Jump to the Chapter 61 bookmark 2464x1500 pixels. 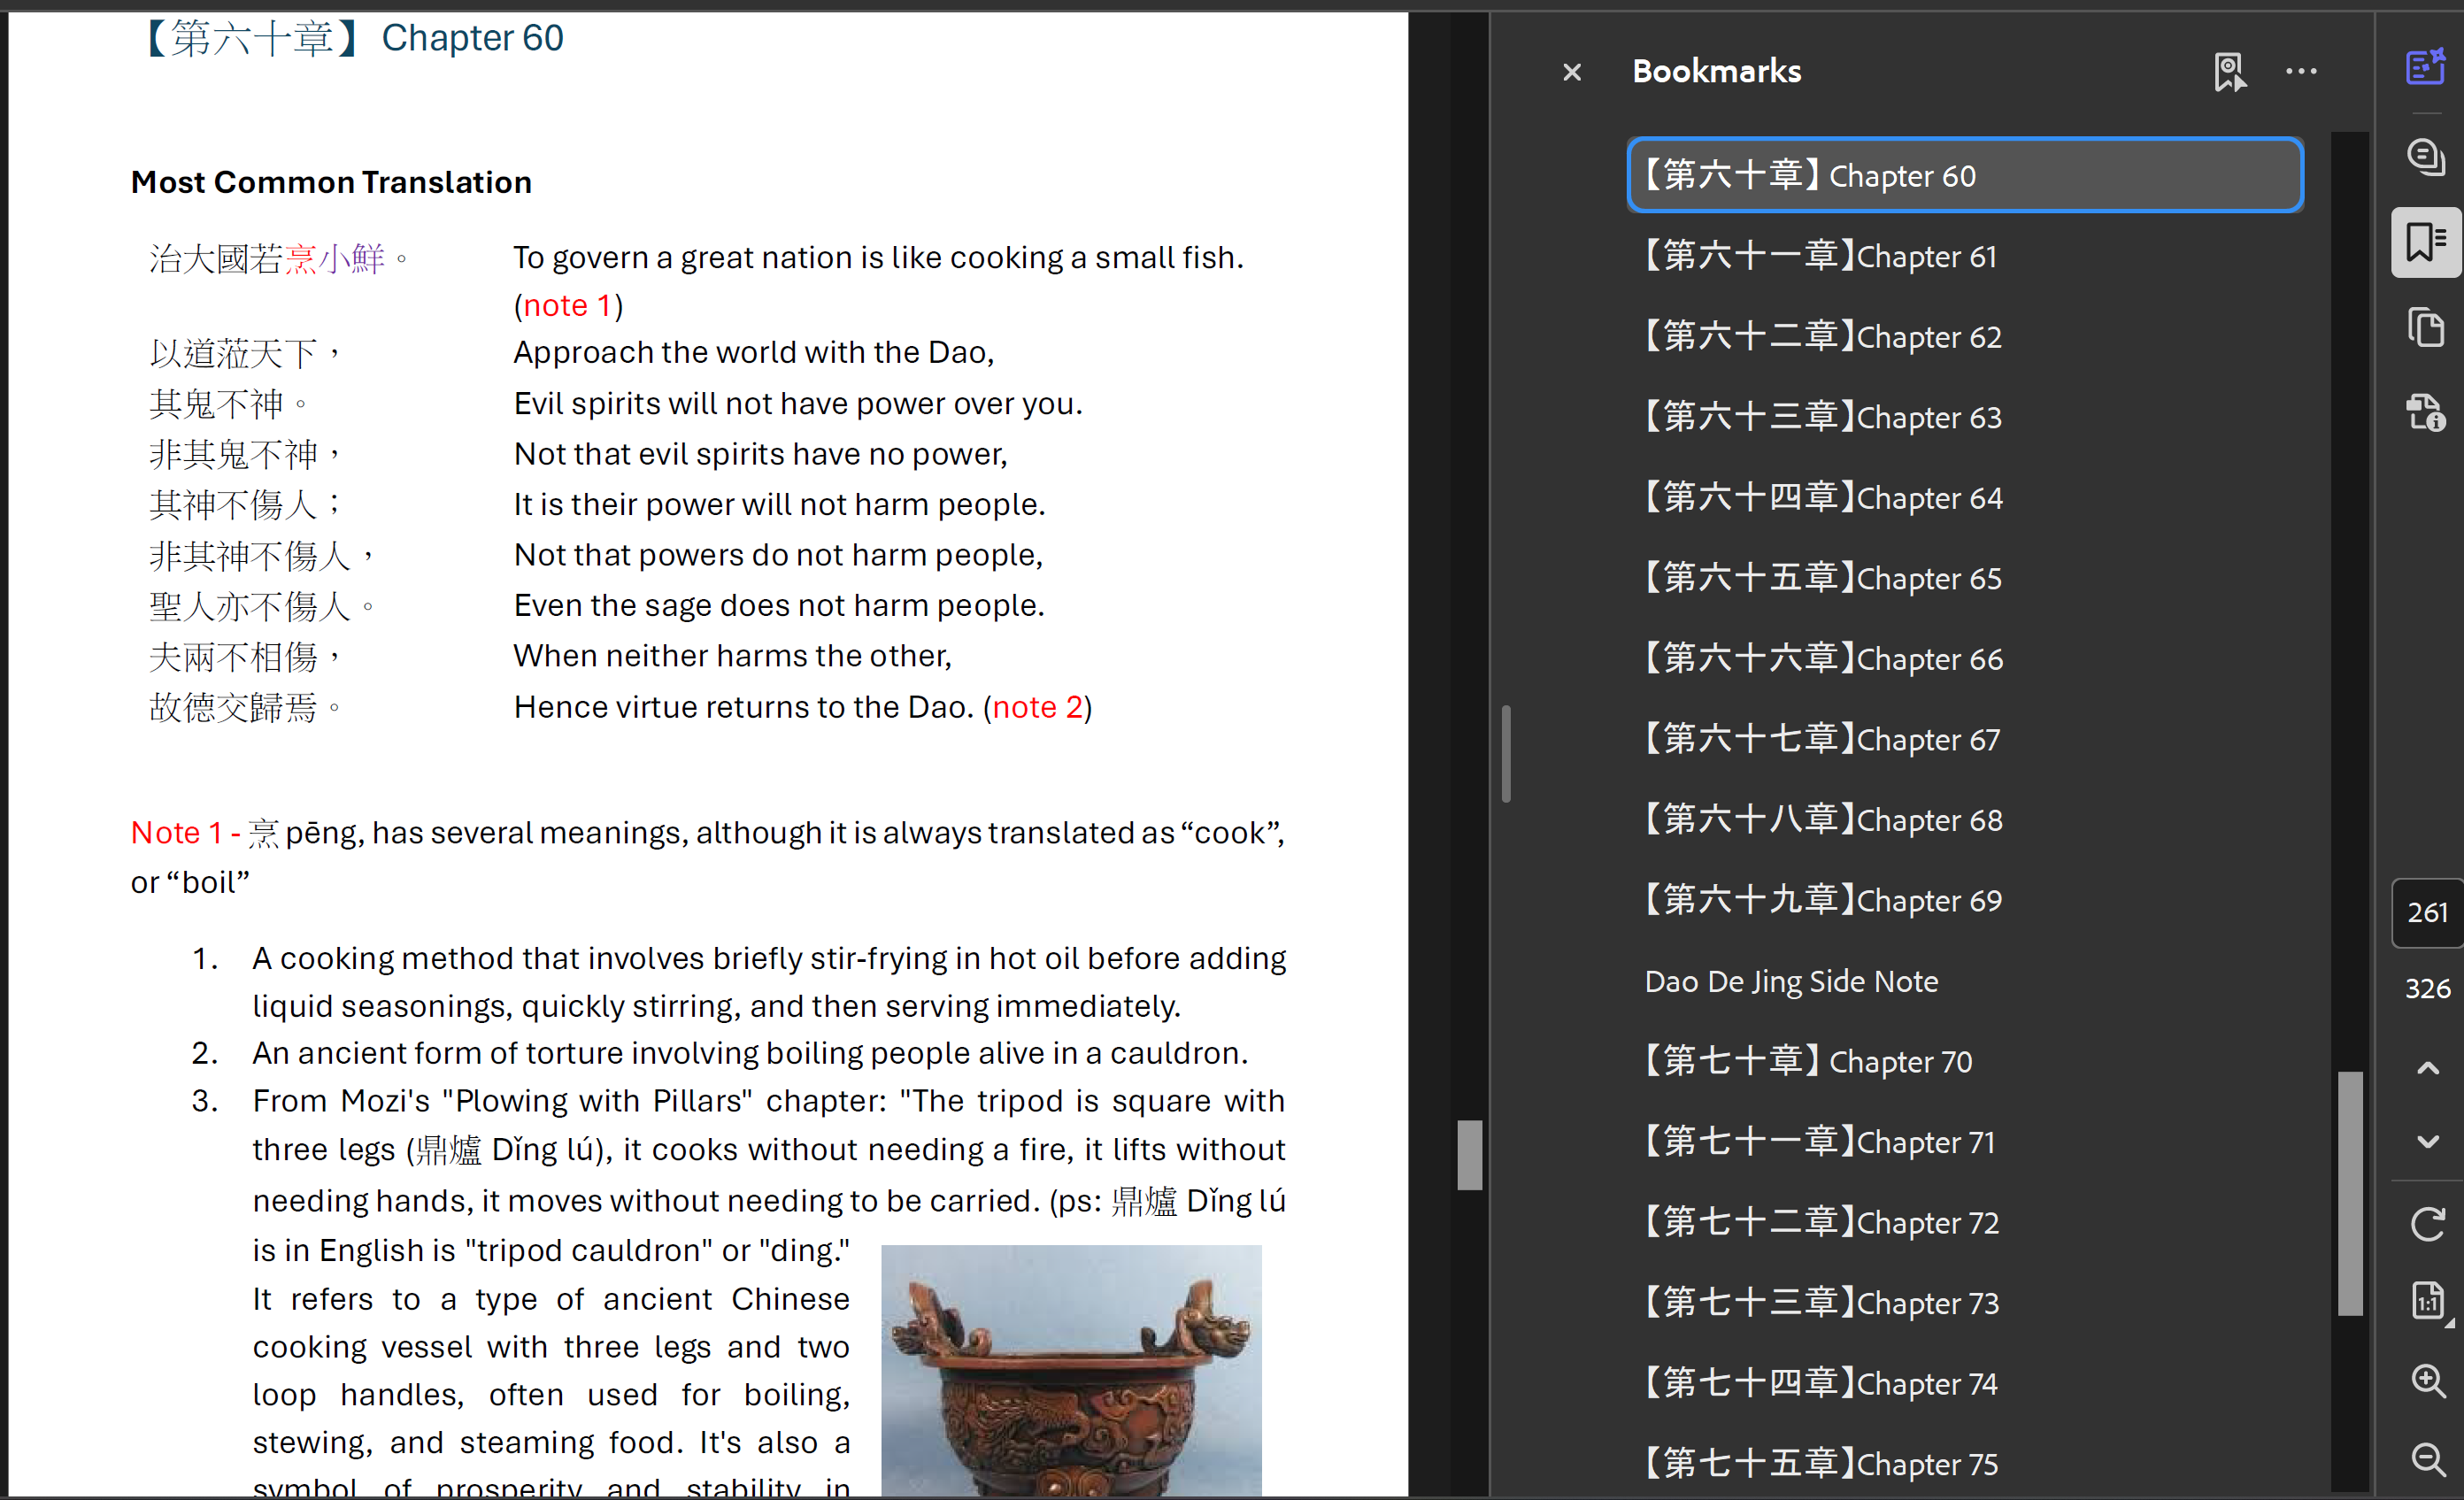(1820, 257)
